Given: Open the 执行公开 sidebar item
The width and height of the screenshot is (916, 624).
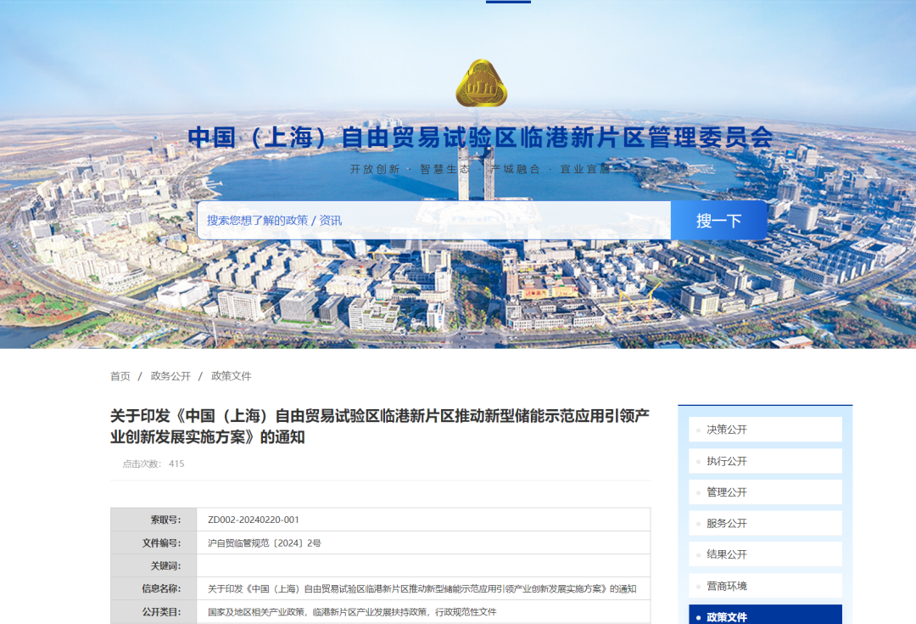Looking at the screenshot, I should (x=726, y=461).
